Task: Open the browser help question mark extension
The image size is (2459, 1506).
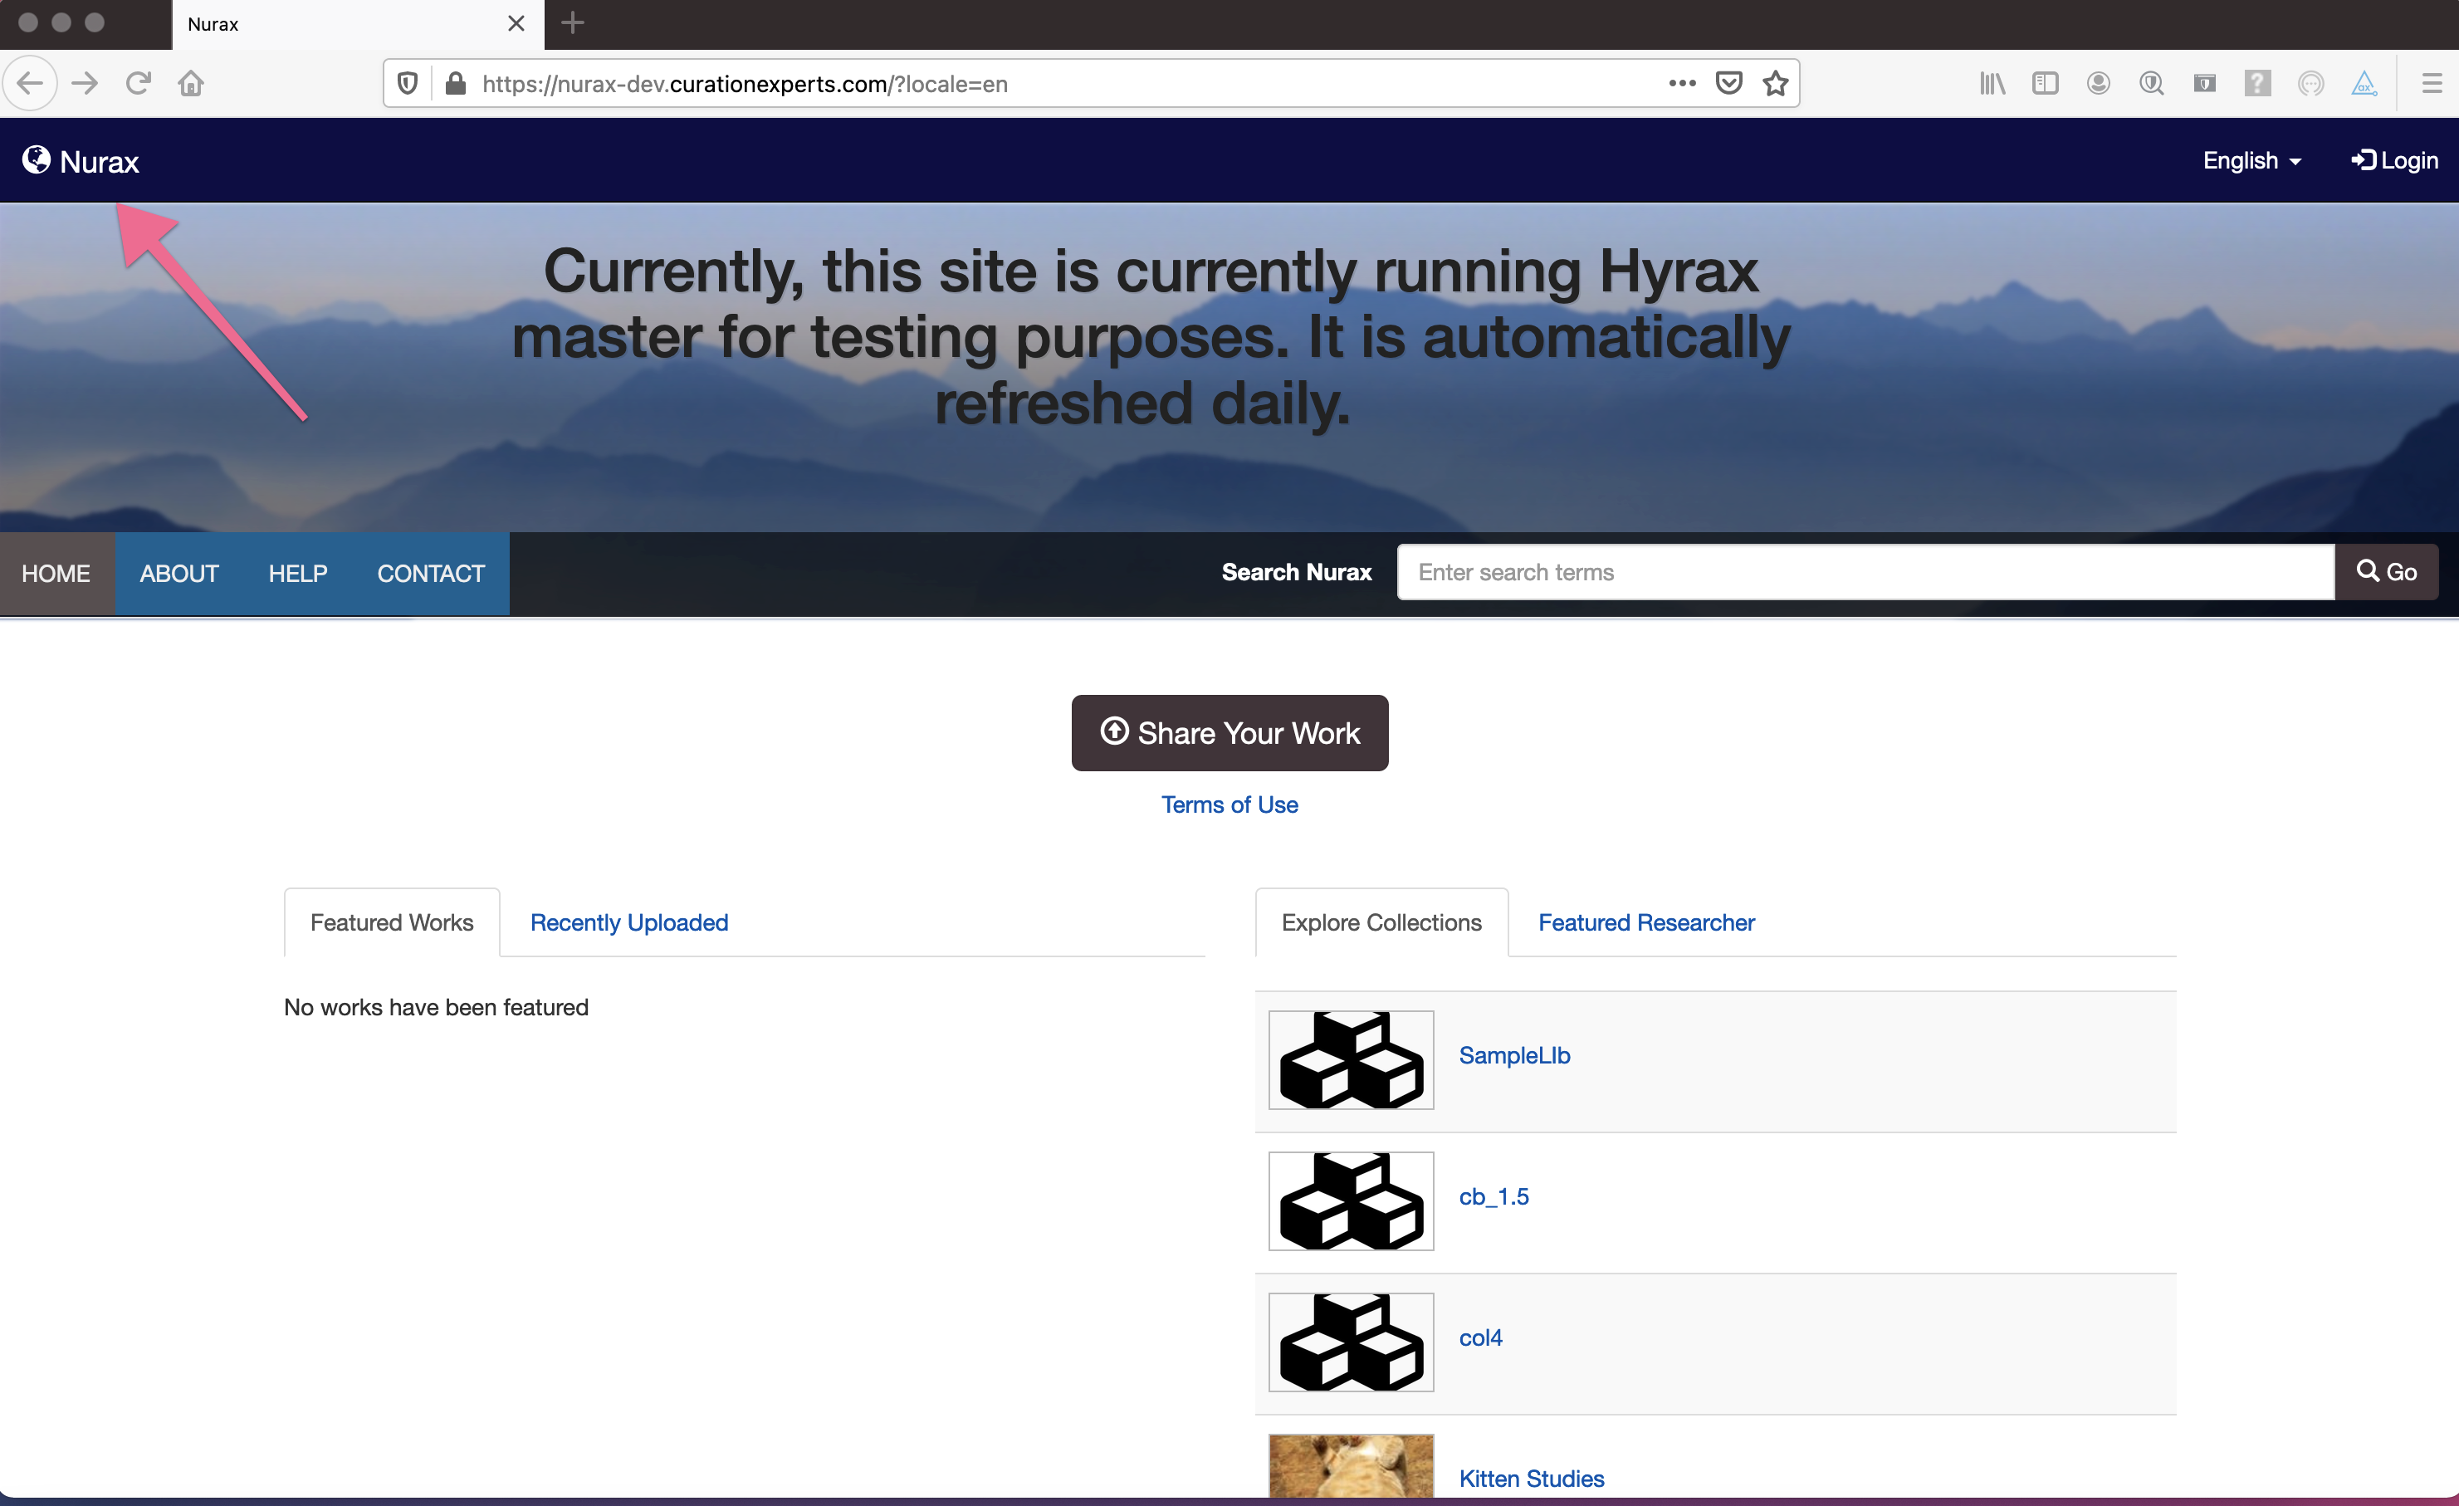Action: (x=2257, y=84)
